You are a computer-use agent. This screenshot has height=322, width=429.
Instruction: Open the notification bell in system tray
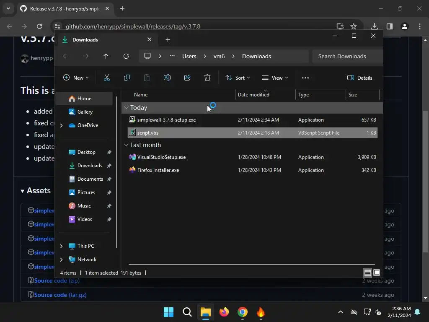coord(418,312)
